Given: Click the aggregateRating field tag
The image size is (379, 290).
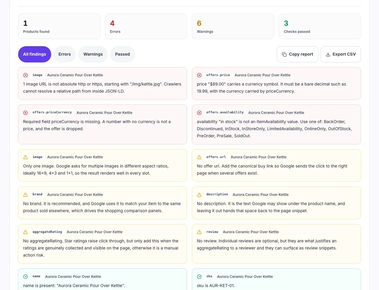Looking at the screenshot, I should pos(47,232).
